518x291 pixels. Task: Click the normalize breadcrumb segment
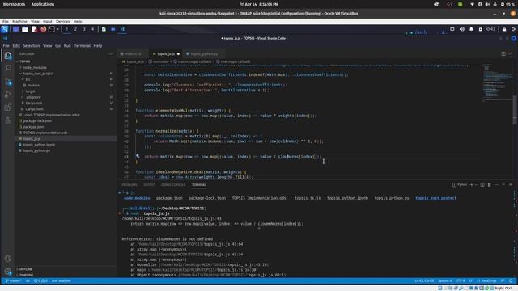pos(159,61)
